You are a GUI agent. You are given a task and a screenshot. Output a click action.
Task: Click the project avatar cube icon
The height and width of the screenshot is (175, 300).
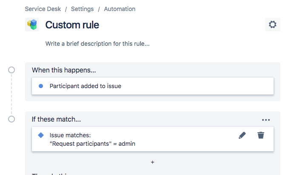coord(31,25)
